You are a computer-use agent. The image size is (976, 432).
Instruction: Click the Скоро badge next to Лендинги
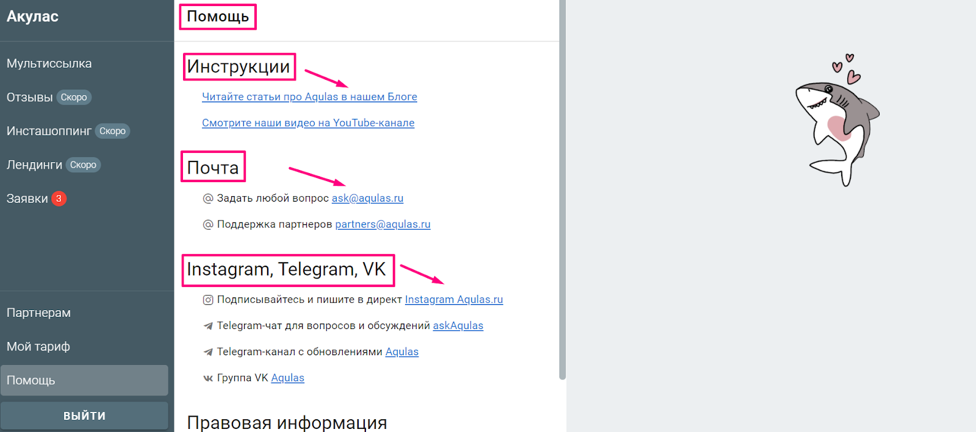tap(83, 165)
